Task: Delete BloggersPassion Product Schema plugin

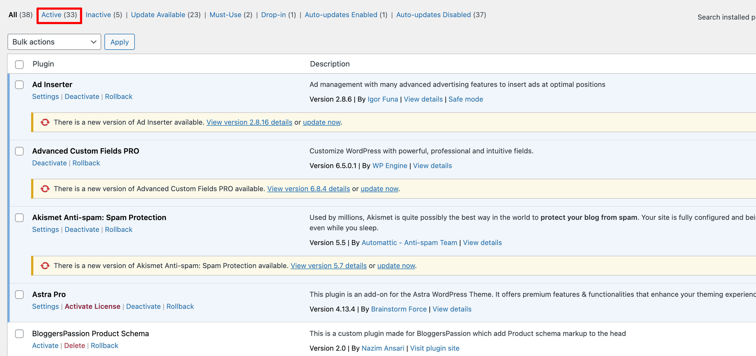Action: pyautogui.click(x=74, y=346)
